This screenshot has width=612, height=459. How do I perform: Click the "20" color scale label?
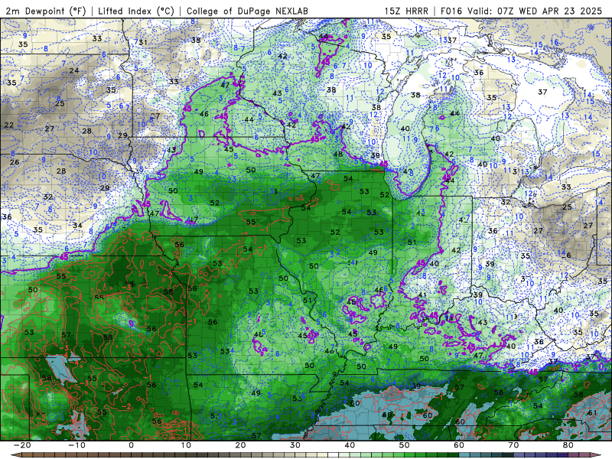(240, 445)
